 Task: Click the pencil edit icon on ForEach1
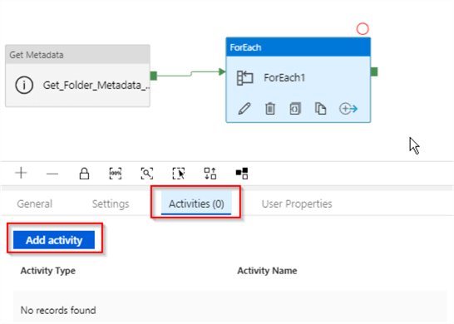coord(244,109)
